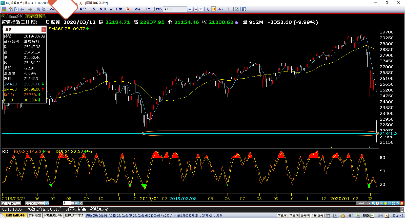The width and height of the screenshot is (405, 218).
Task: Click the Facebook share icon
Action: [244, 9]
